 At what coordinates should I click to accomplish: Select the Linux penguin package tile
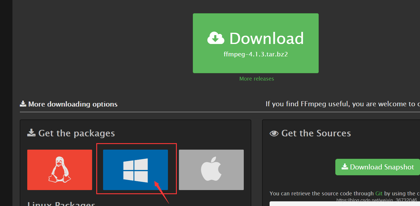point(60,170)
